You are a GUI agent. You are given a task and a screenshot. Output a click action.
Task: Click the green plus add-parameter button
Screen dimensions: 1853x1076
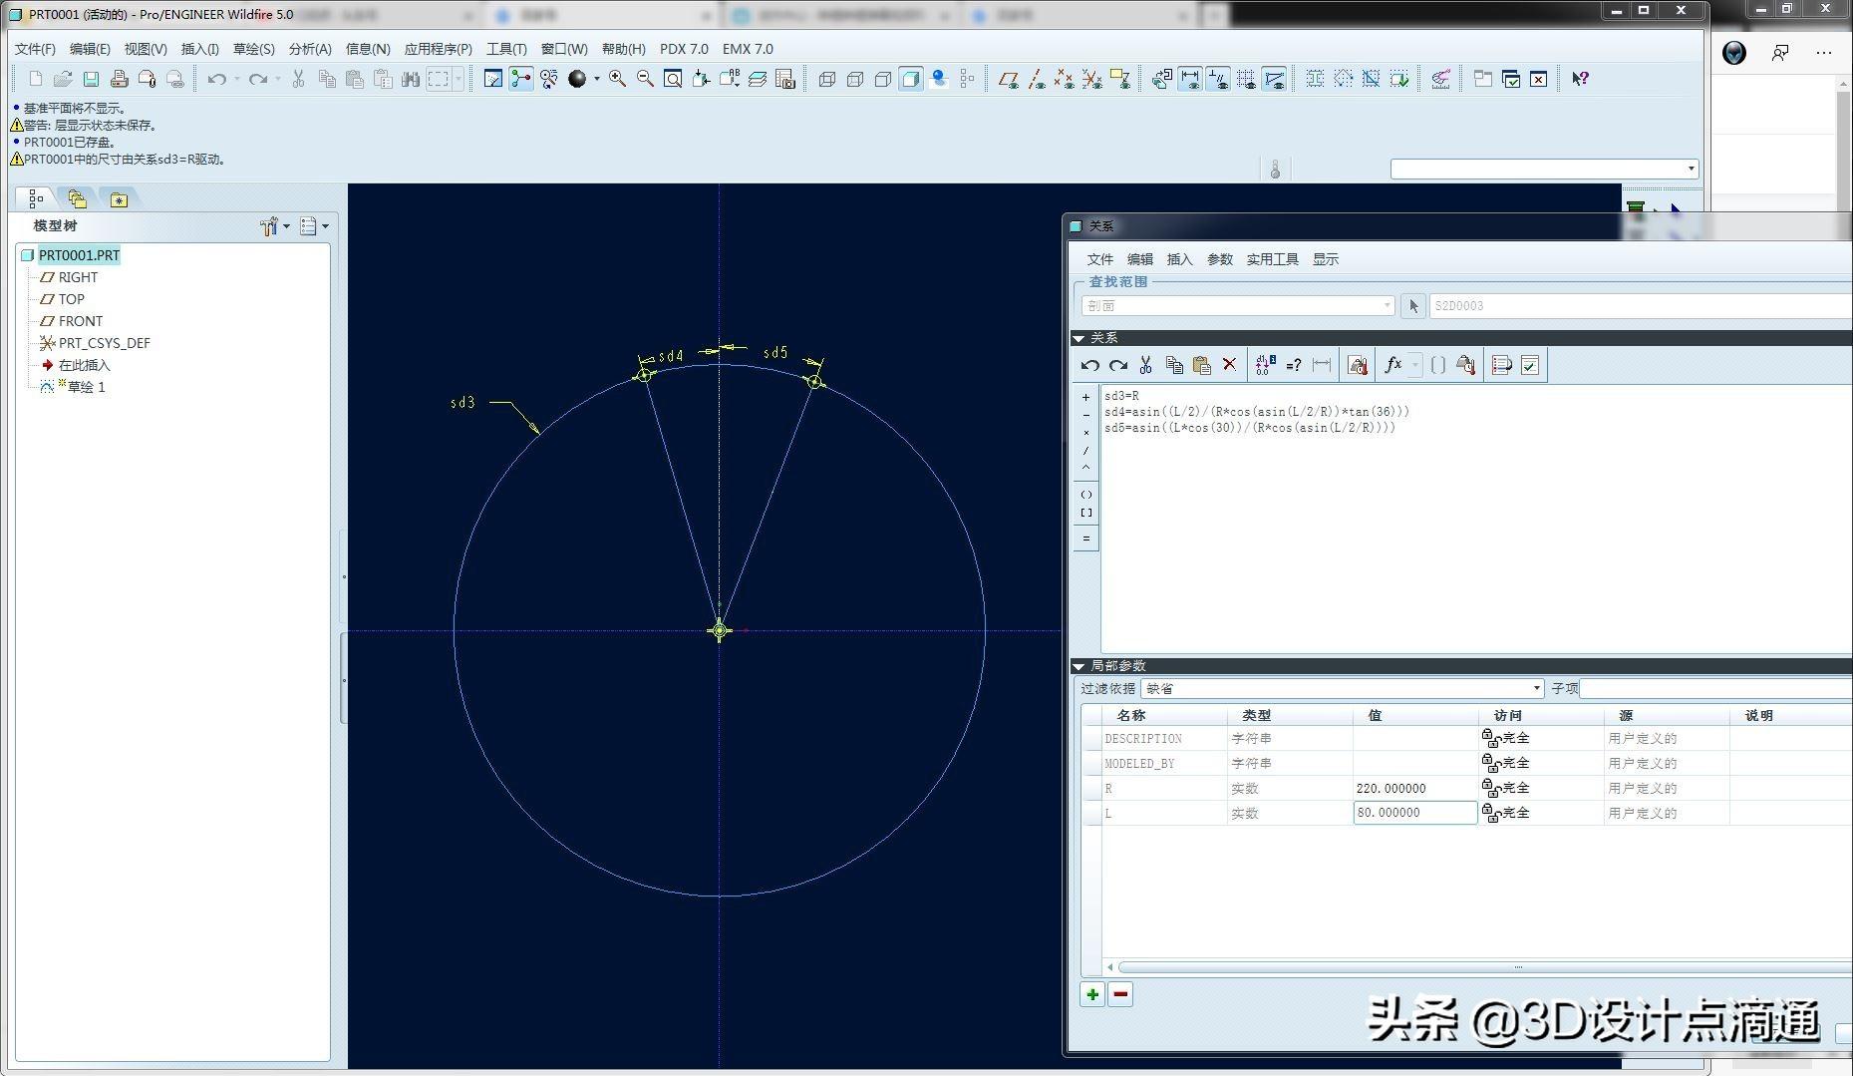[1092, 994]
